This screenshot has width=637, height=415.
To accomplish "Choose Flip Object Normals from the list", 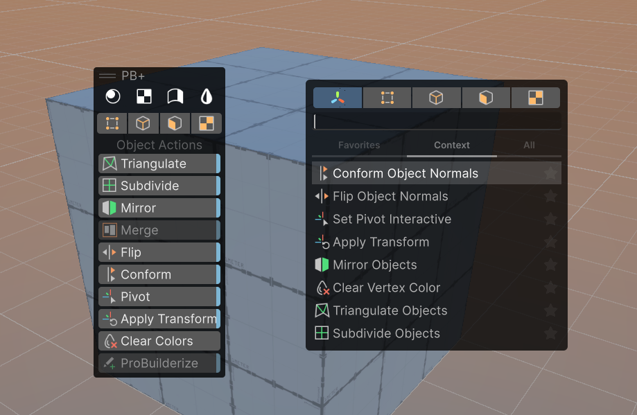I will (x=390, y=196).
